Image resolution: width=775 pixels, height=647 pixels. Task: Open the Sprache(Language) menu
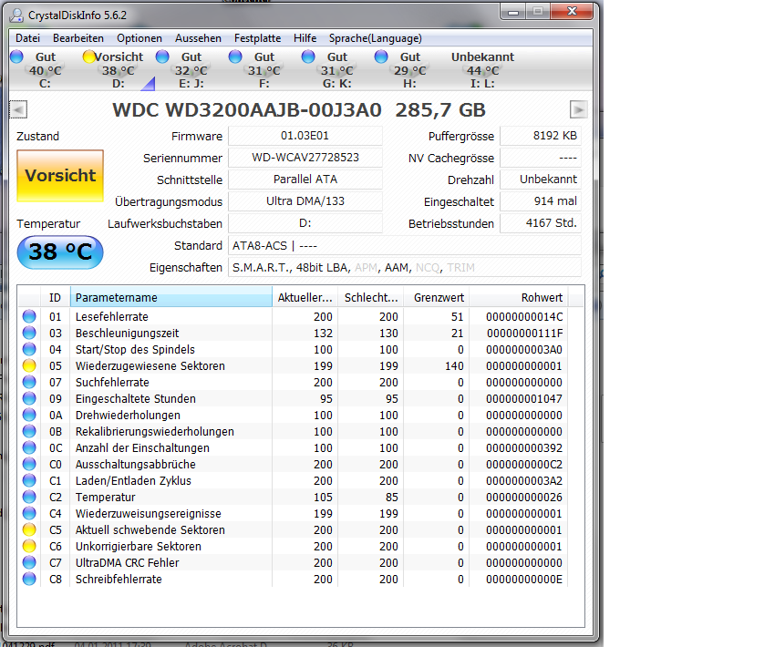tap(375, 38)
